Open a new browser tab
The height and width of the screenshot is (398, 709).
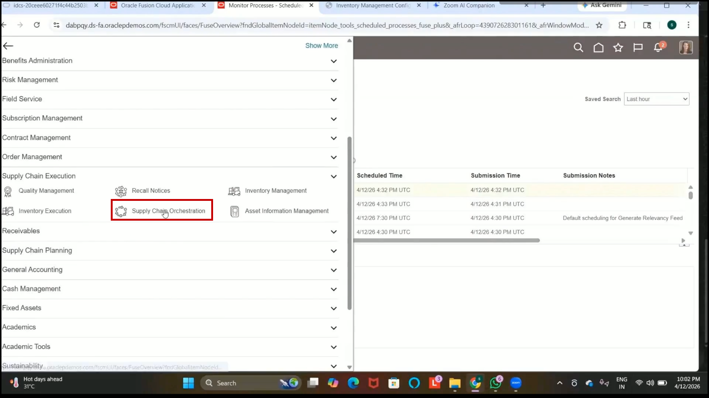(x=543, y=5)
